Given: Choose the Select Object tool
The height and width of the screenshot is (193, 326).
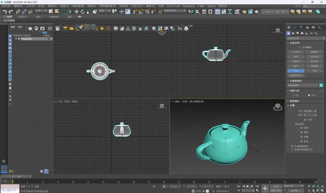Looking at the screenshot, I should pos(51,11).
